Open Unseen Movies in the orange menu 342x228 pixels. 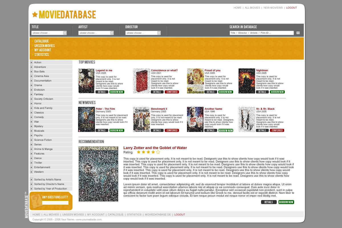point(44,46)
